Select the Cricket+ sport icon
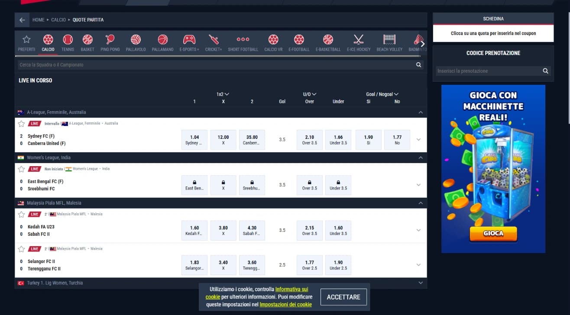 [213, 42]
